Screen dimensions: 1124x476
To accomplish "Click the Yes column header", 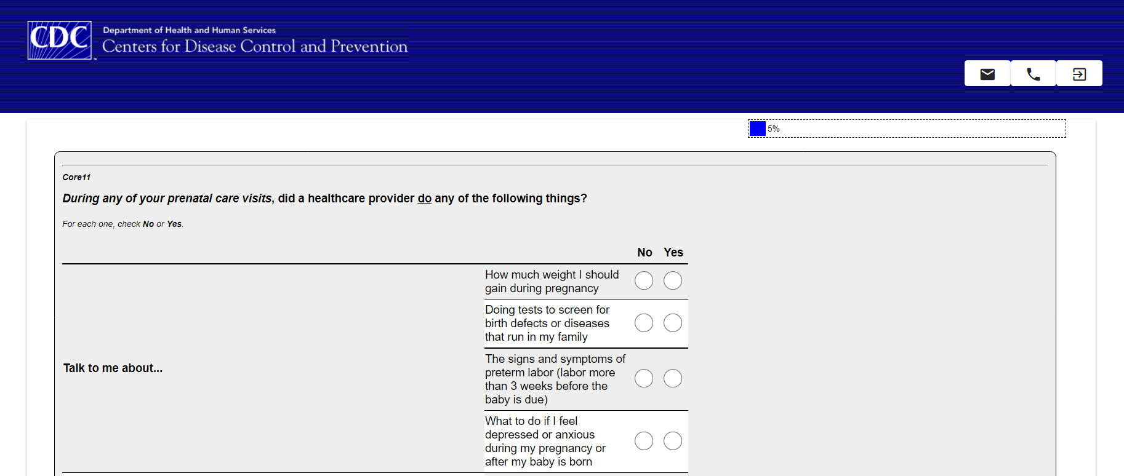I will [673, 252].
